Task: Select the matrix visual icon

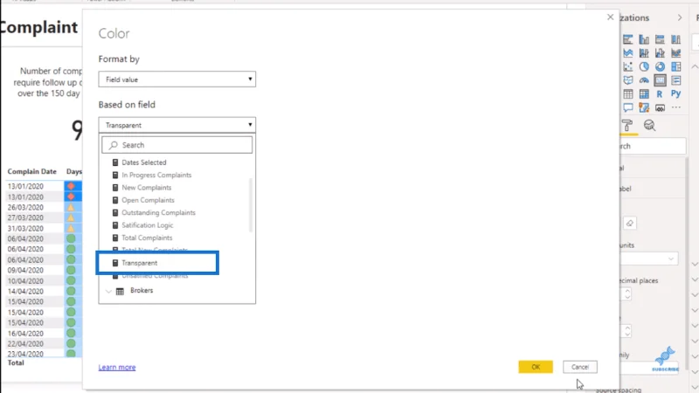Action: (644, 94)
